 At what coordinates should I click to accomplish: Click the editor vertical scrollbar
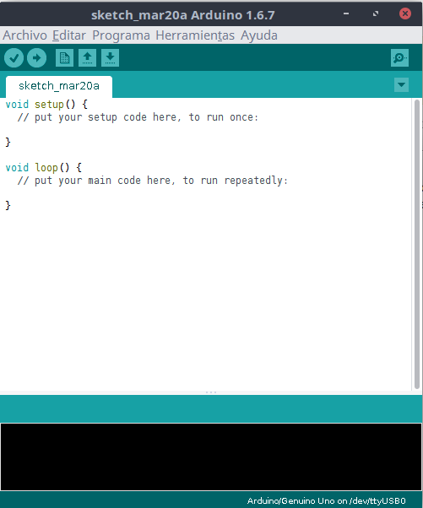click(417, 244)
